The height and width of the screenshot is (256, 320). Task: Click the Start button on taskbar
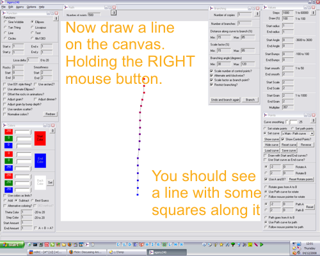[x=12, y=244]
